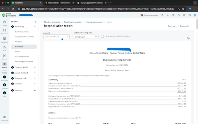The height and width of the screenshot is (124, 198).
Task: Open Bookmarks icon in left rail
Action: [4, 30]
